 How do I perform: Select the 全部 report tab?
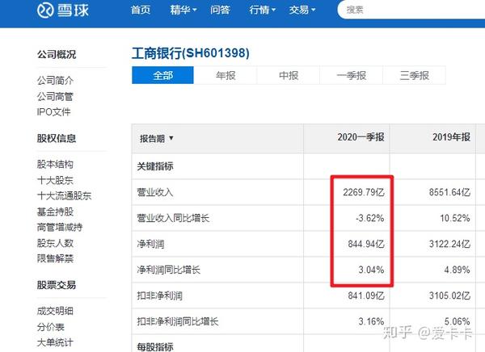click(162, 75)
